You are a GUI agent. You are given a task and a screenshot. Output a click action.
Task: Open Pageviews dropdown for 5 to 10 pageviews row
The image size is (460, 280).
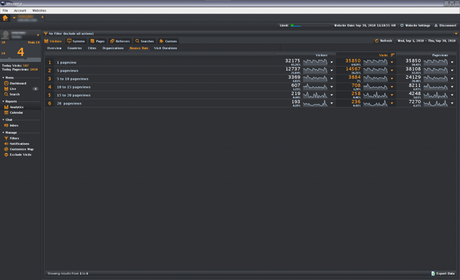(x=452, y=79)
